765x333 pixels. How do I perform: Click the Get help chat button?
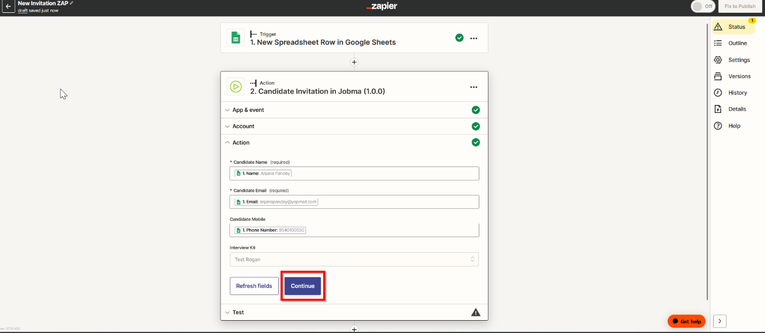[x=687, y=321]
